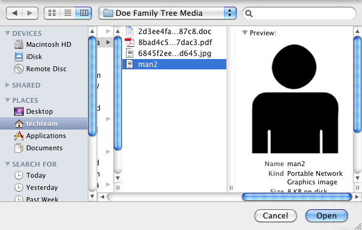The height and width of the screenshot is (230, 362).
Task: Click the sidebar scroll up arrow
Action: (92, 31)
